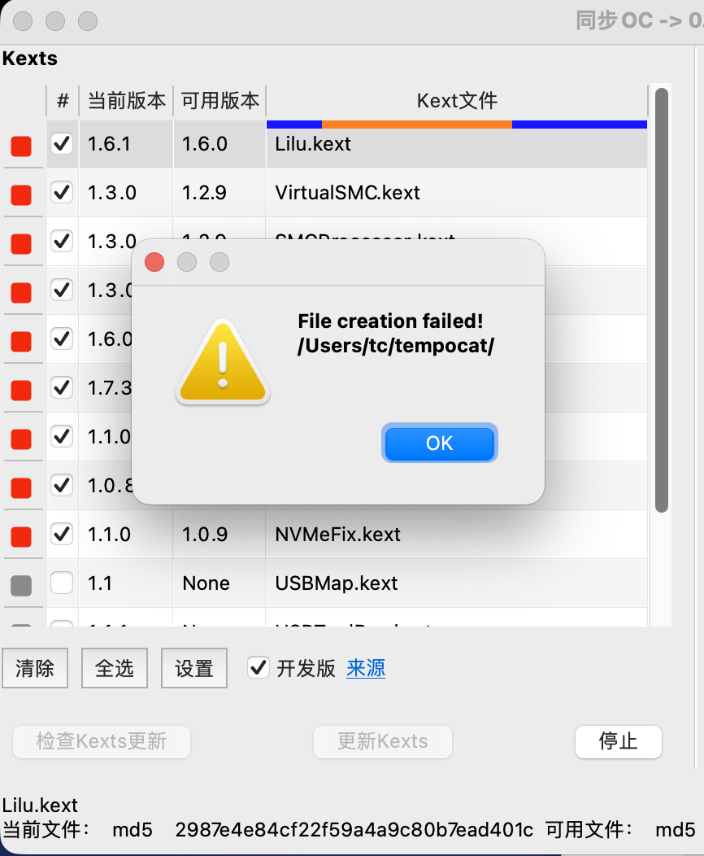Click the yellow warning triangle icon
Screen dimensions: 704x856
coord(223,361)
